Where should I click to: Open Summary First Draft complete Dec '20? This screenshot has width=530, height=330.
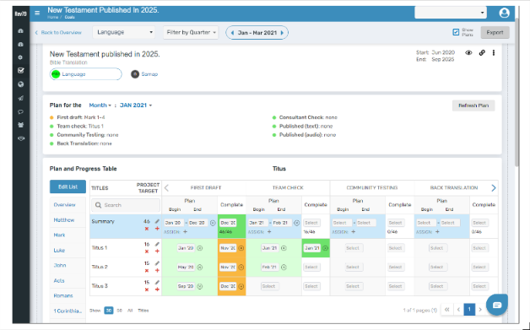(x=228, y=223)
